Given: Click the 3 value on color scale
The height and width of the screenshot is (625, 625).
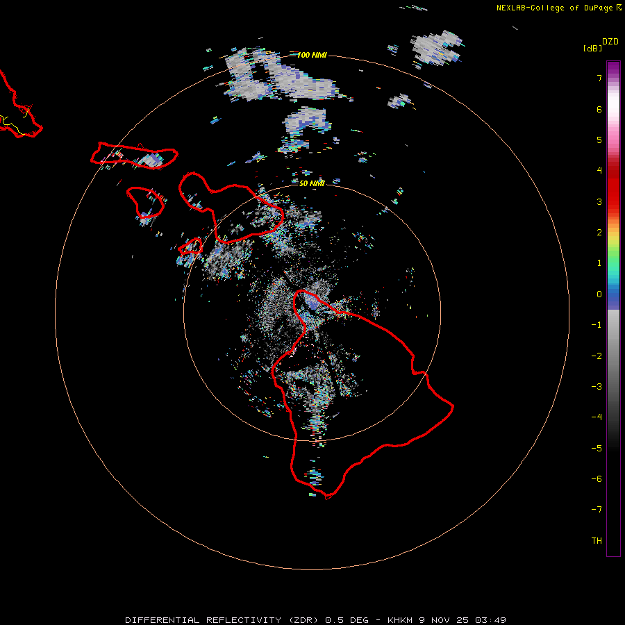Looking at the screenshot, I should pos(599,201).
